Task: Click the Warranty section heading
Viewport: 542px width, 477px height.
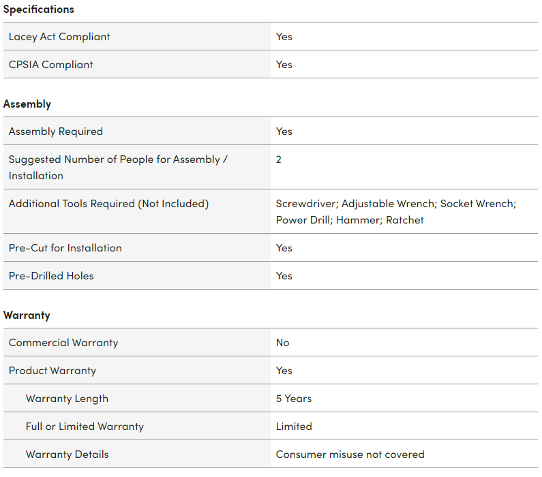Action: (x=27, y=316)
